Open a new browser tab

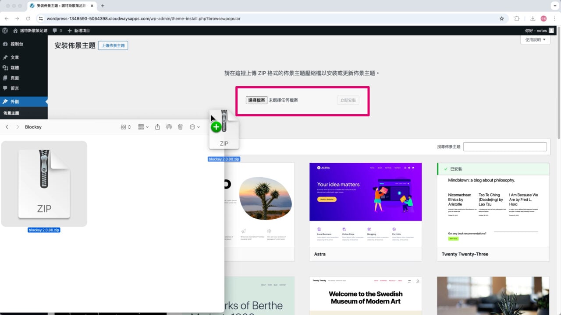click(103, 6)
